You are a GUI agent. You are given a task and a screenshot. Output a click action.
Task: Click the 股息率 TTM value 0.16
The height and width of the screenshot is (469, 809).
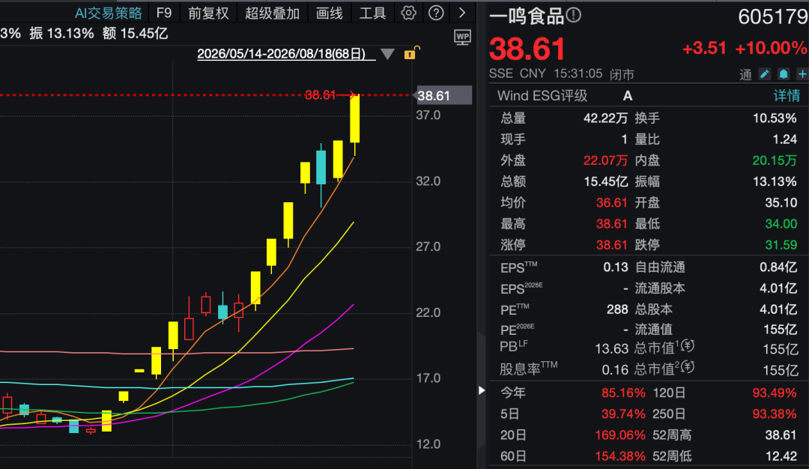tap(615, 370)
